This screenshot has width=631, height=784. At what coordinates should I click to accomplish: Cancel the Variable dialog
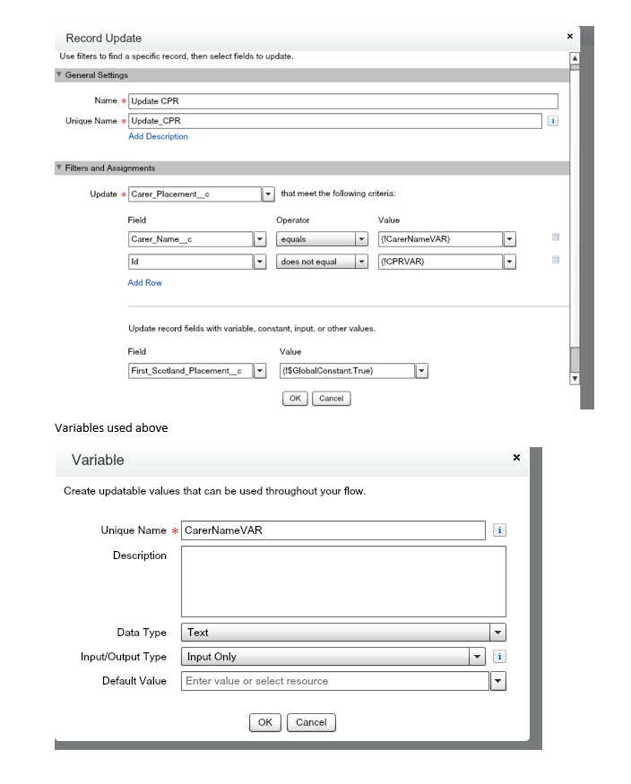pyautogui.click(x=311, y=722)
